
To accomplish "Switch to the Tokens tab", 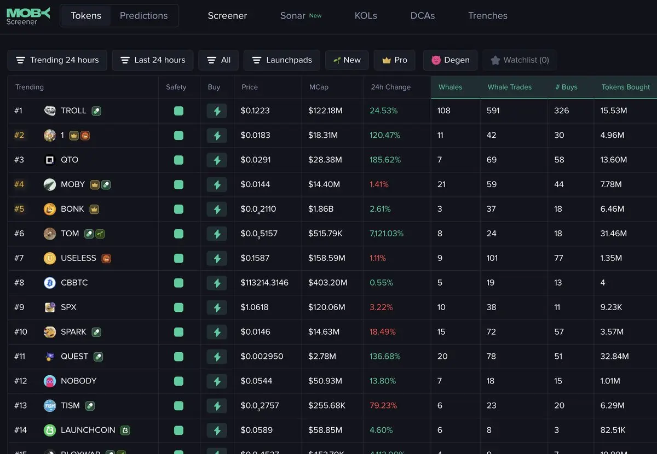I will tap(86, 16).
